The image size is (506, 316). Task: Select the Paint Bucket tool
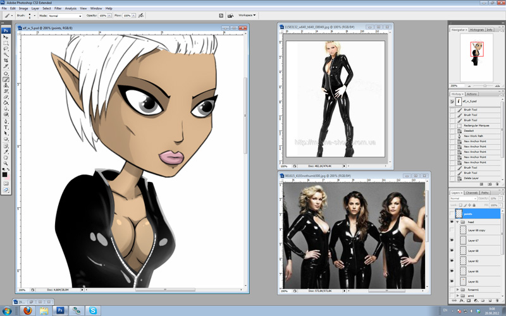click(x=6, y=103)
